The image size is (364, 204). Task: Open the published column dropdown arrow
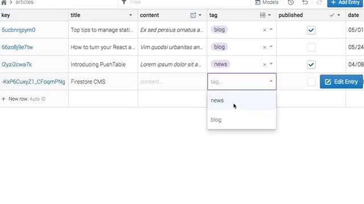(x=339, y=15)
